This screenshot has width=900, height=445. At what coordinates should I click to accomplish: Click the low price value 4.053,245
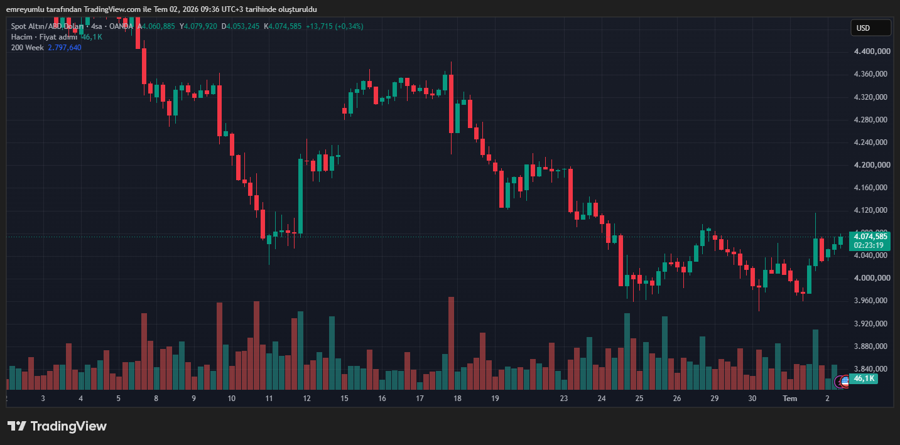(243, 26)
